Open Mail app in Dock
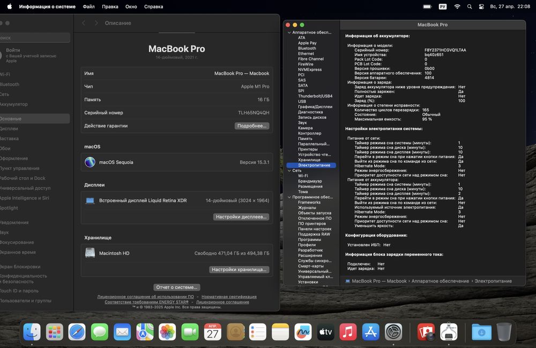This screenshot has height=348, width=536. tap(122, 331)
